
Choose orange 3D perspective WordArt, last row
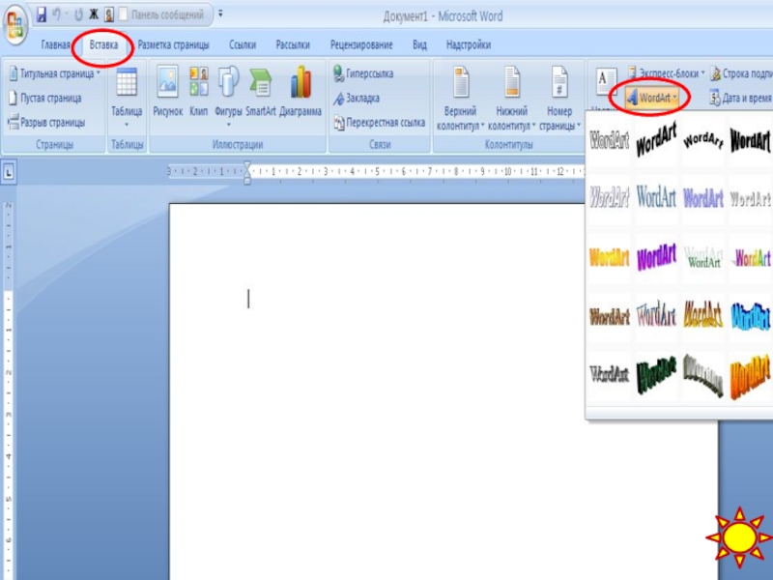click(x=750, y=375)
